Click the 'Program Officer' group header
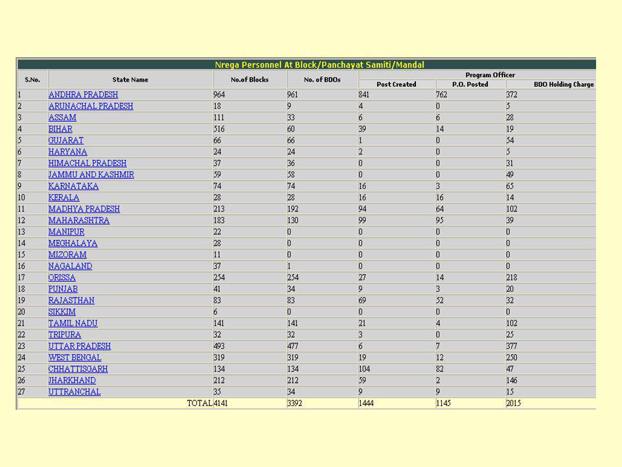 (x=490, y=75)
